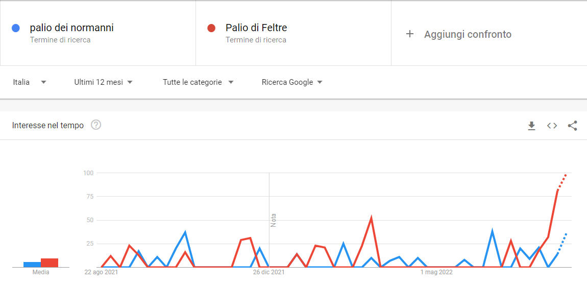Expand the Ultimi 12 mesi time range
Screen dimensions: 587x286
(x=103, y=82)
